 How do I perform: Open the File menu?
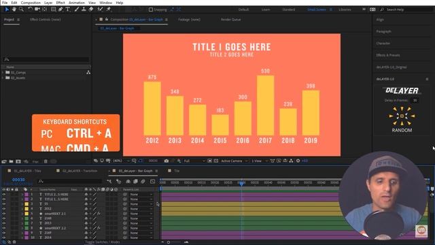coord(5,3)
